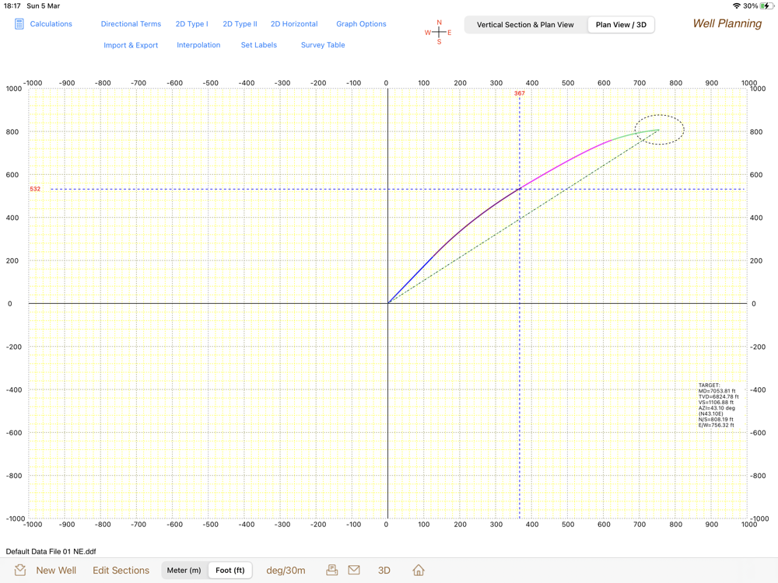The width and height of the screenshot is (778, 583).
Task: Click the Well Planning title
Action: (x=727, y=24)
